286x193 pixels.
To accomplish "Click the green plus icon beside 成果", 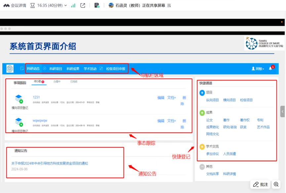I will (202, 113).
